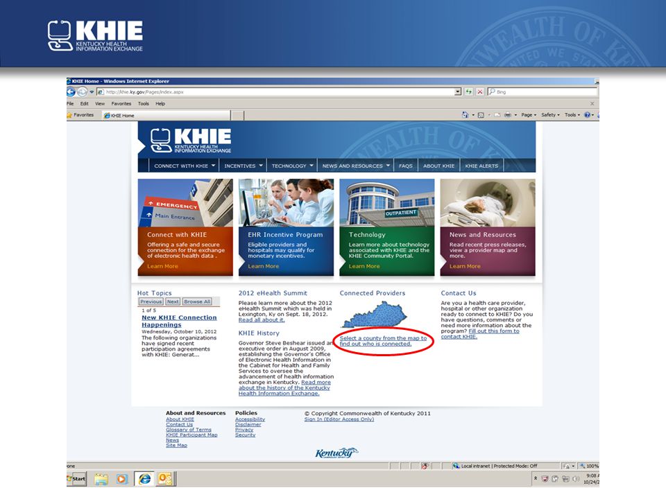
Task: Click the Browse All hot topics button
Action: pyautogui.click(x=197, y=301)
